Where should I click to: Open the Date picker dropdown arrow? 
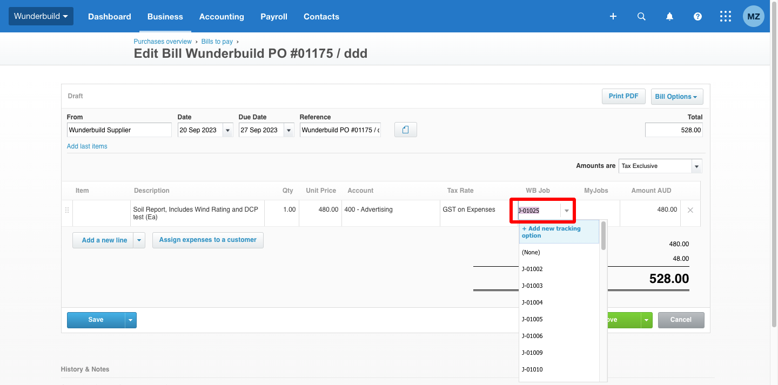click(x=228, y=130)
